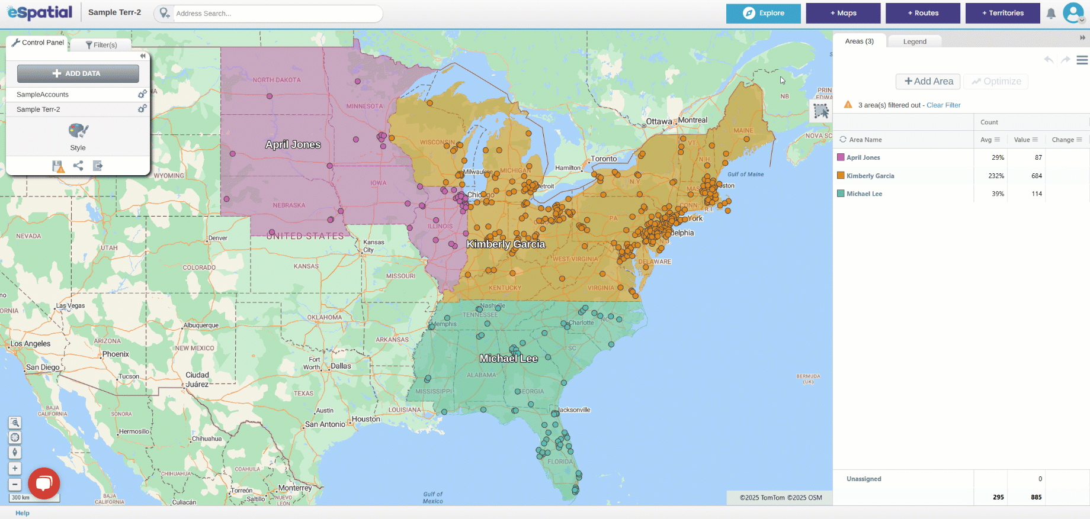The height and width of the screenshot is (519, 1090).
Task: Open Sample Terr-2 layer settings gears
Action: [x=142, y=109]
